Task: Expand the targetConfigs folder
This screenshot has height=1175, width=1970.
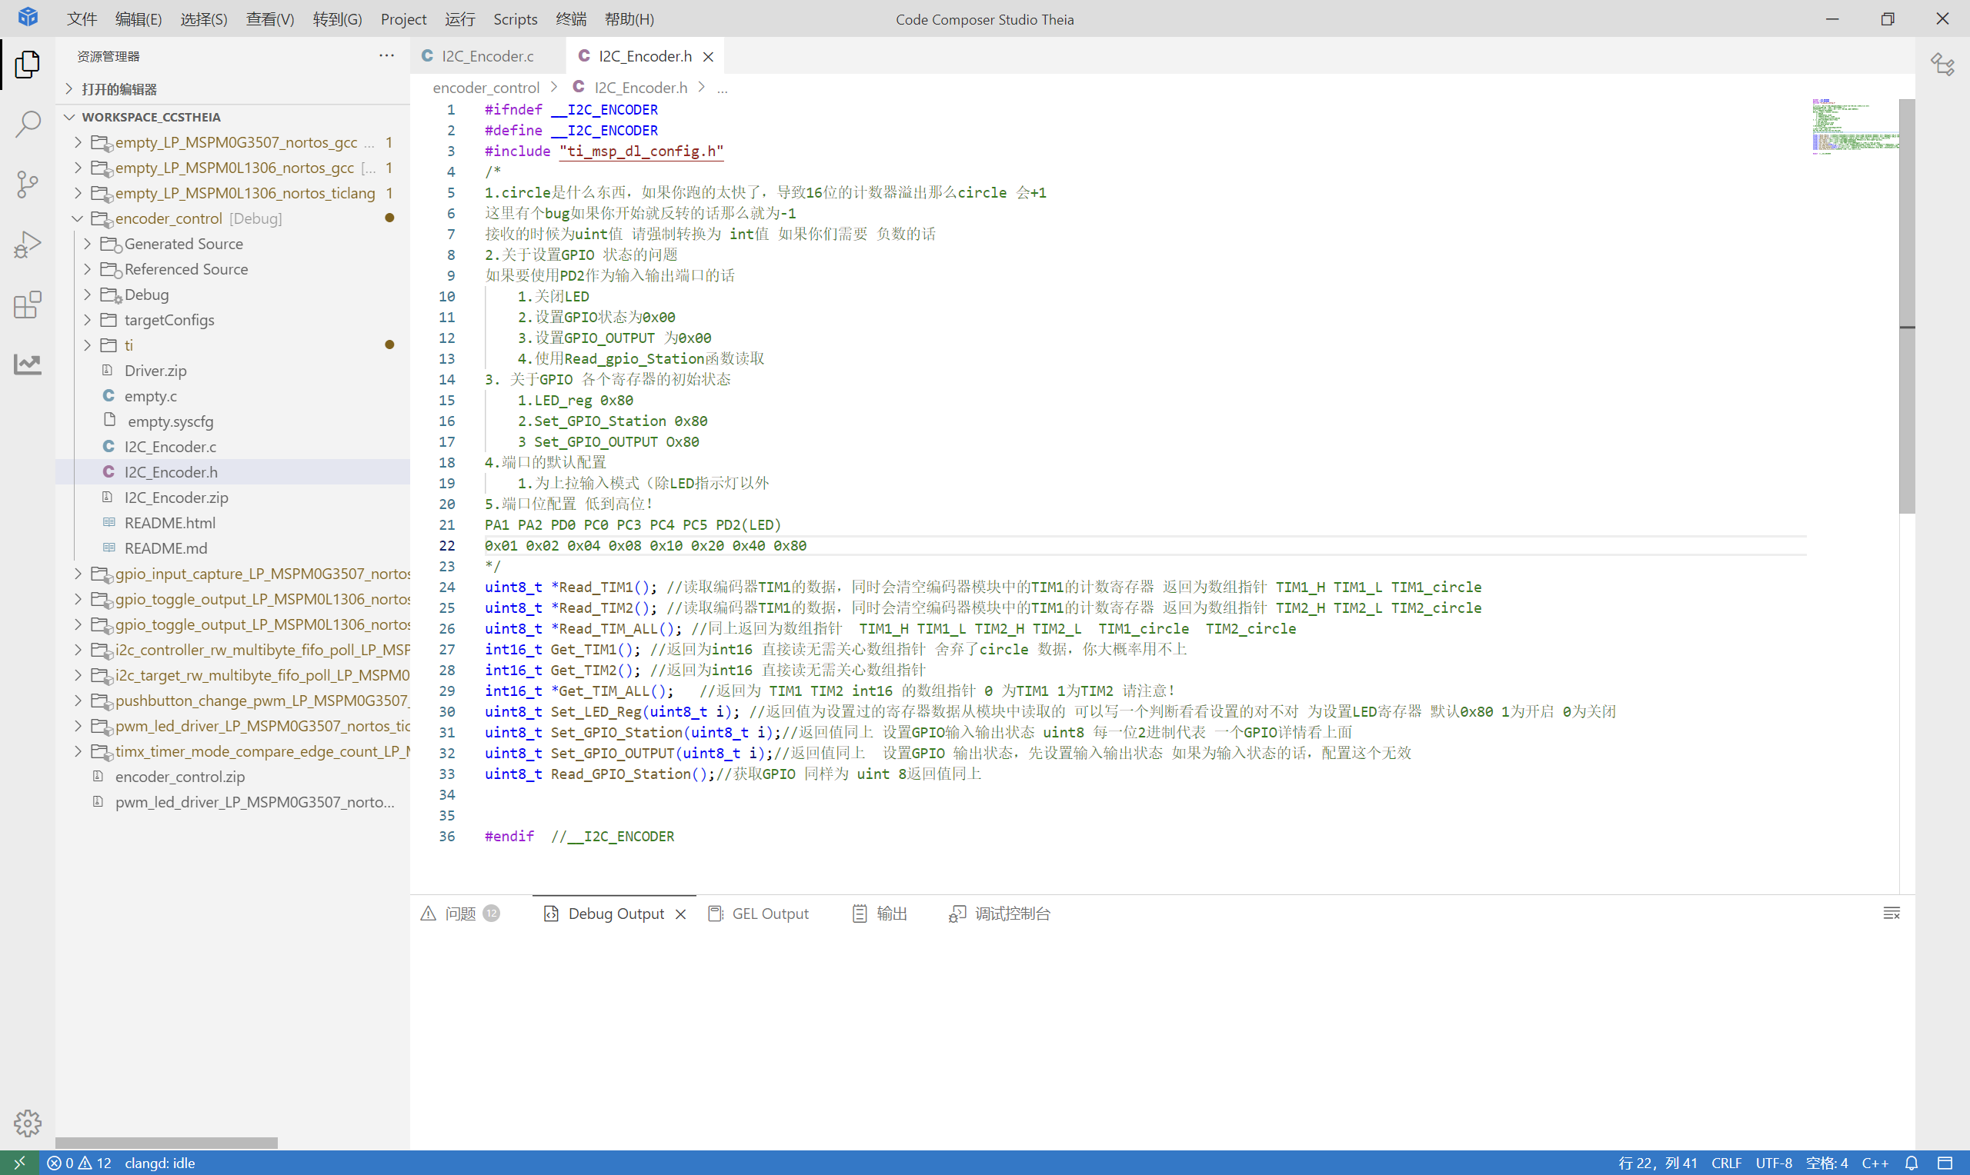Action: (x=87, y=320)
